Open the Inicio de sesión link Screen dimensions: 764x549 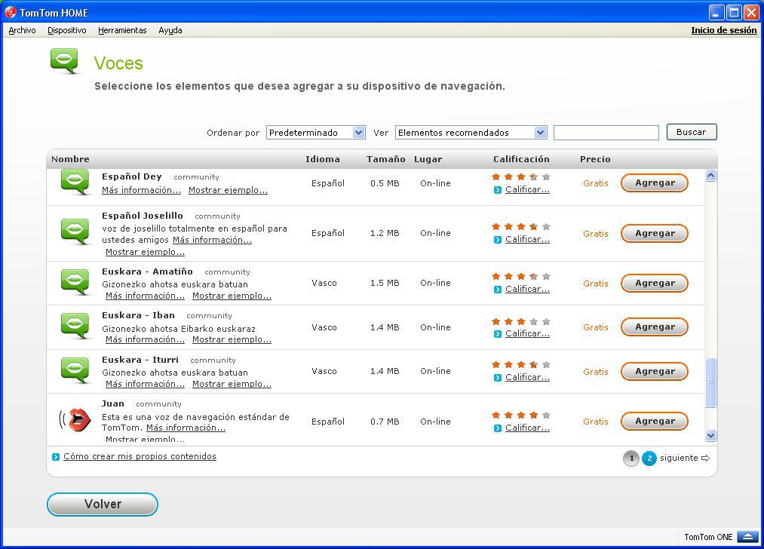pyautogui.click(x=723, y=30)
